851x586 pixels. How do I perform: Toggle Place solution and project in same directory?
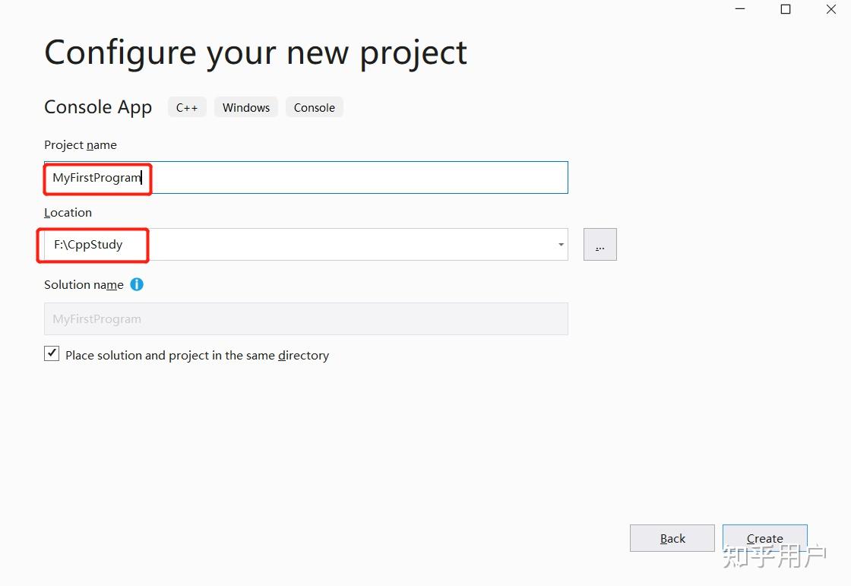click(52, 354)
